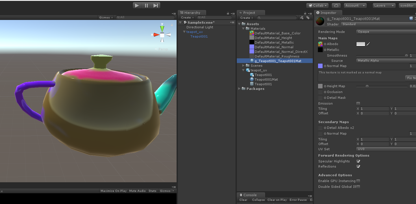Click the Project panel search field
416x204 pixels.
[x=277, y=17]
